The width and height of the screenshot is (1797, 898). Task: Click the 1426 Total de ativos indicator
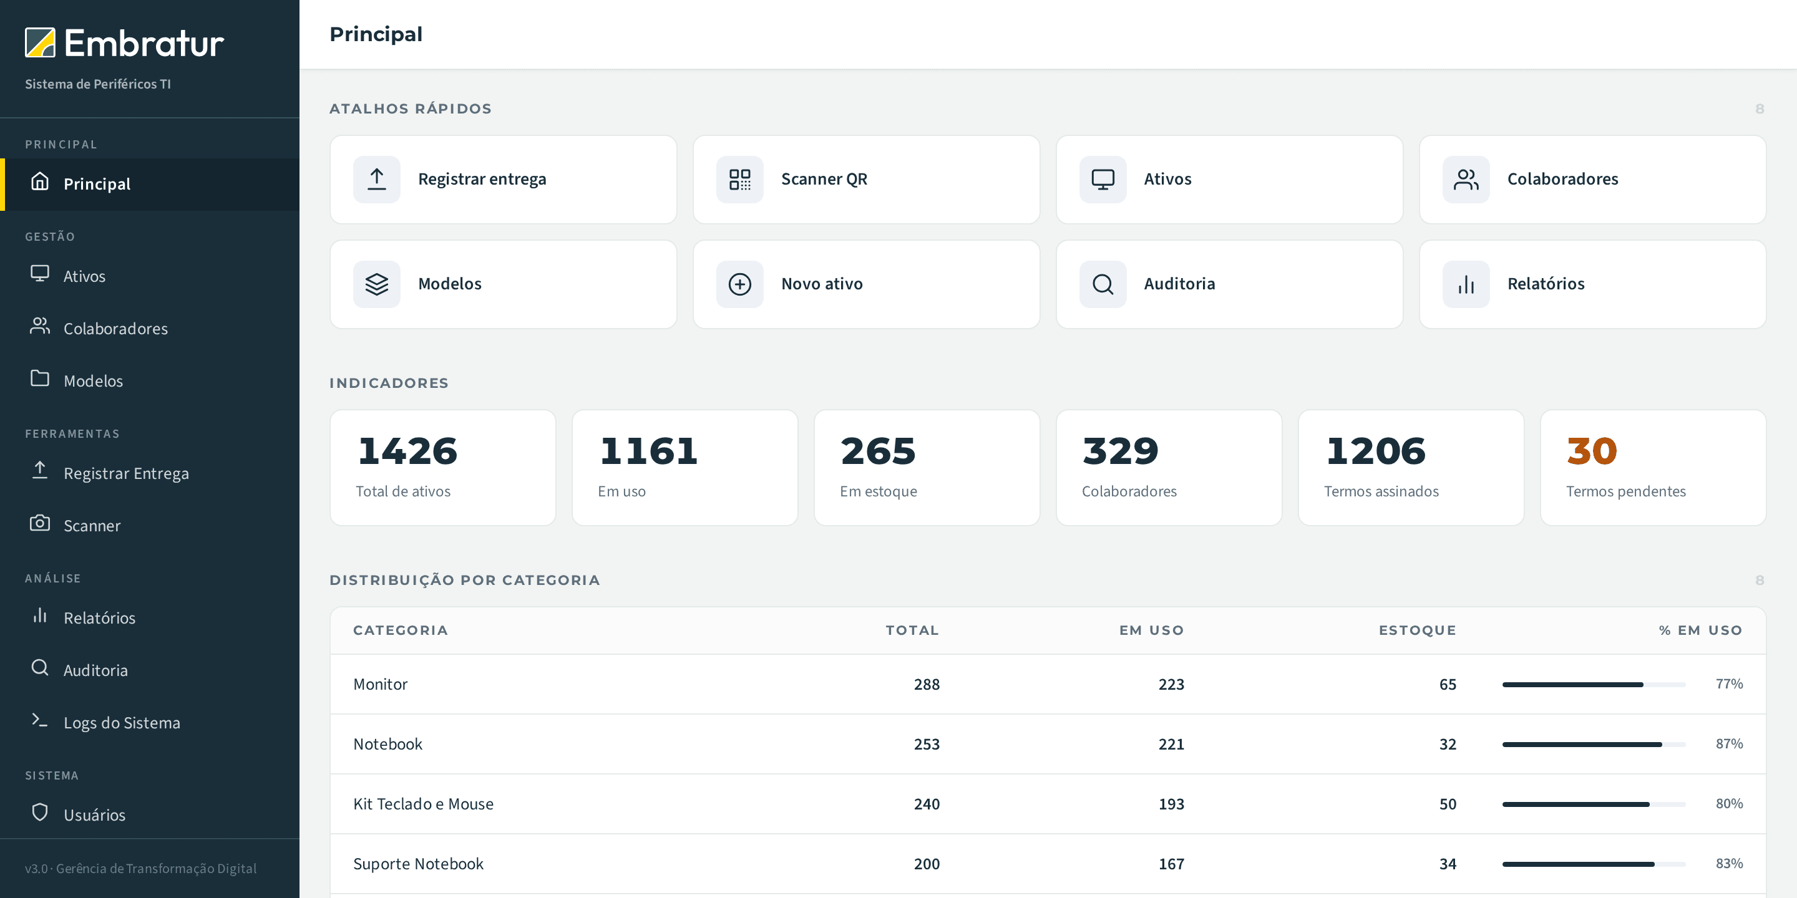pyautogui.click(x=443, y=467)
